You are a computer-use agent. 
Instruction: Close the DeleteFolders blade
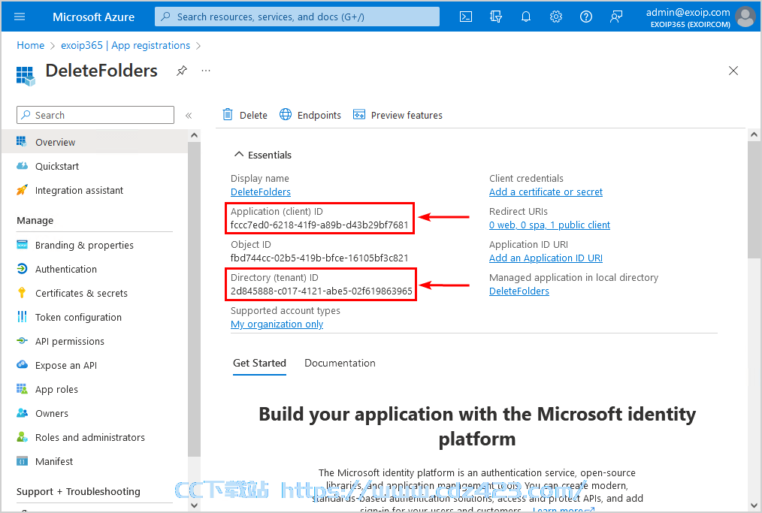(x=733, y=71)
